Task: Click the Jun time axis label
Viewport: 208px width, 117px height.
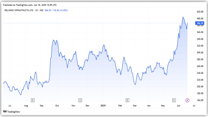Action: (179, 106)
